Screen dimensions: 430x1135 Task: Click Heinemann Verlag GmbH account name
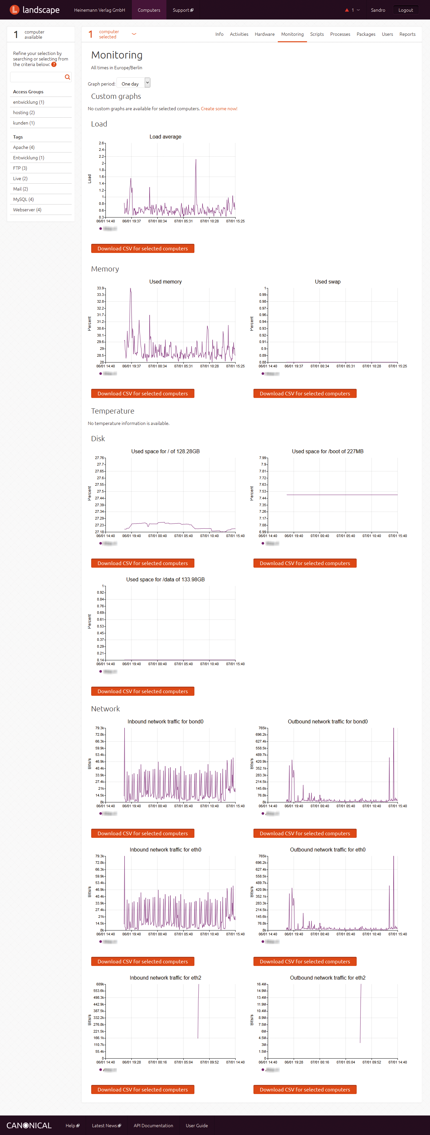pos(99,10)
